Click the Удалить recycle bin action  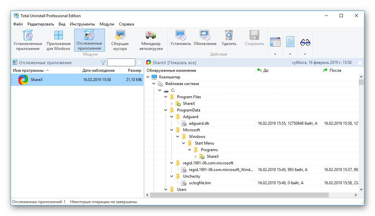pyautogui.click(x=229, y=38)
